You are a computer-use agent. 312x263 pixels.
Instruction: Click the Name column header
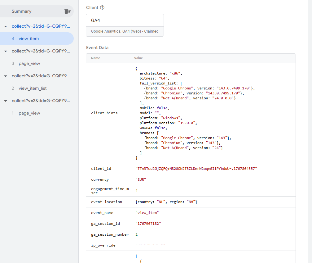(96, 58)
